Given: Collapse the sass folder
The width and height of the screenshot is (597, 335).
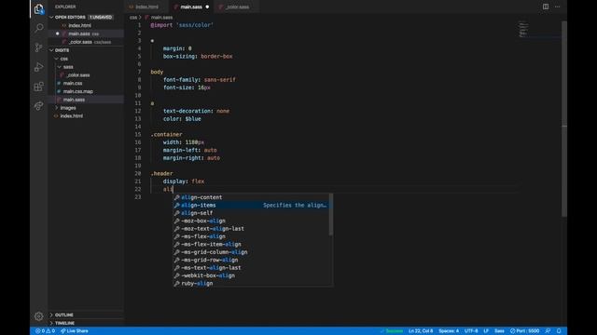Looking at the screenshot, I should 68,67.
